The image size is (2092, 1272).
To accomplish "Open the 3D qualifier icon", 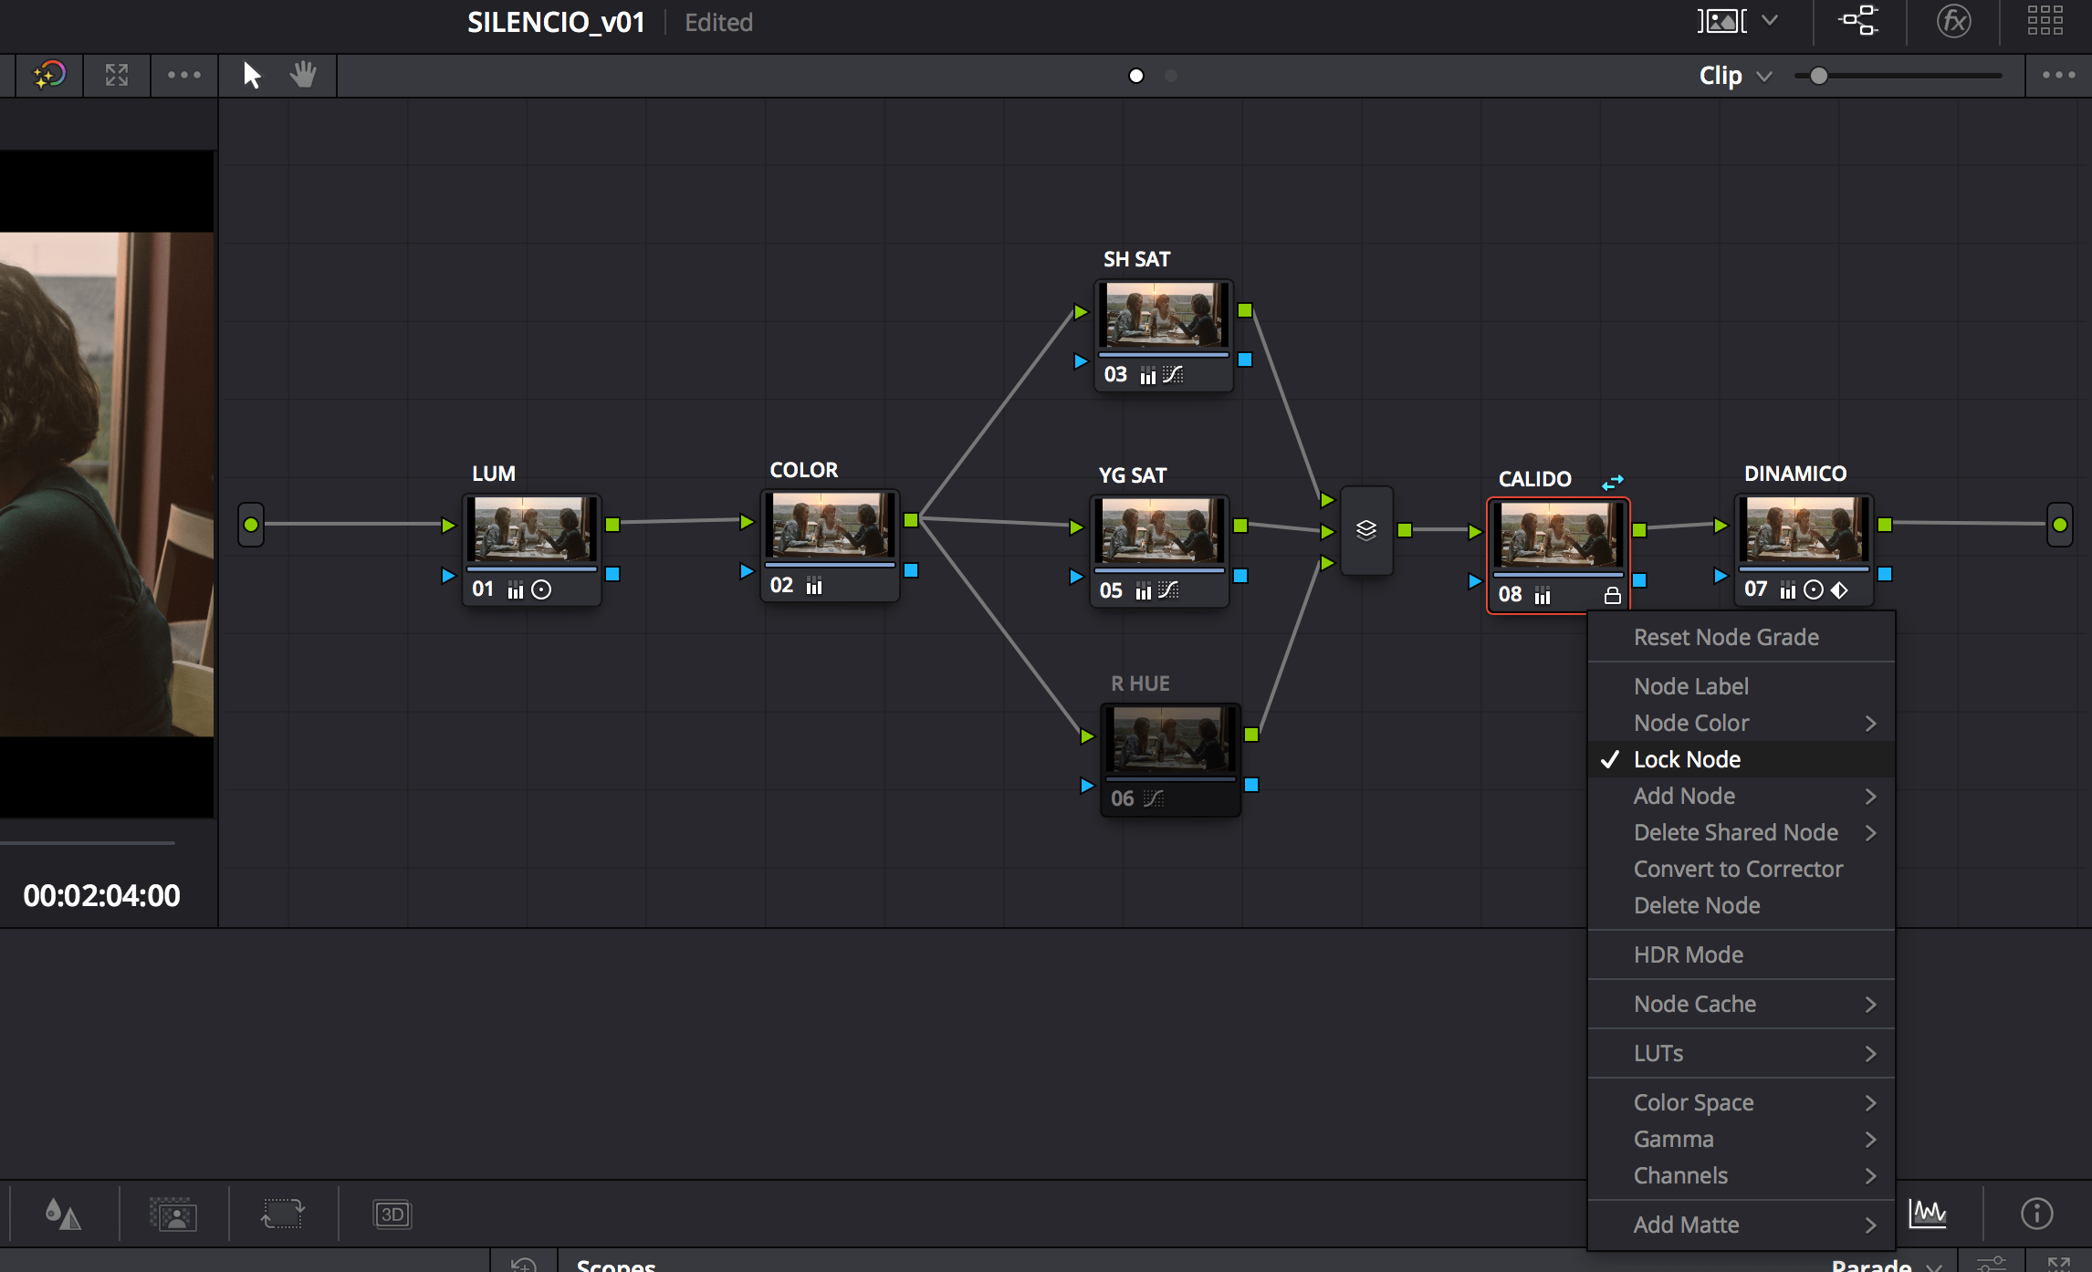I will (392, 1215).
